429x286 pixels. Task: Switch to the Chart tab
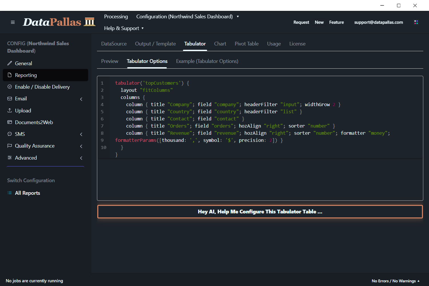tap(220, 44)
